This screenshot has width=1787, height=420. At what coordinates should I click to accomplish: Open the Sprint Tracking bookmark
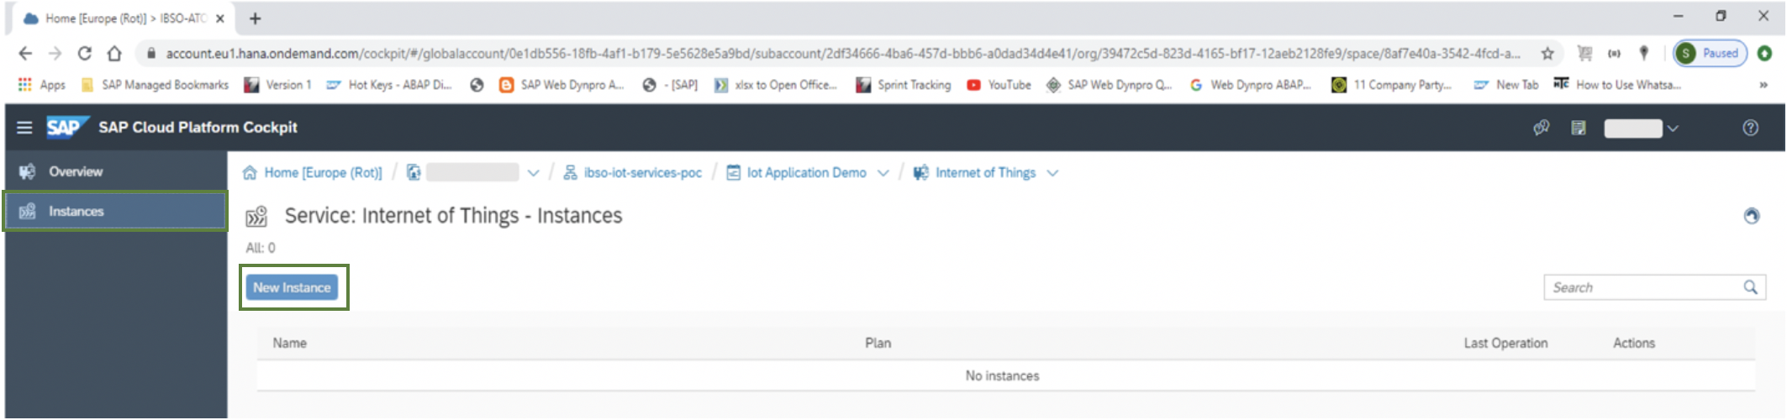coord(904,85)
